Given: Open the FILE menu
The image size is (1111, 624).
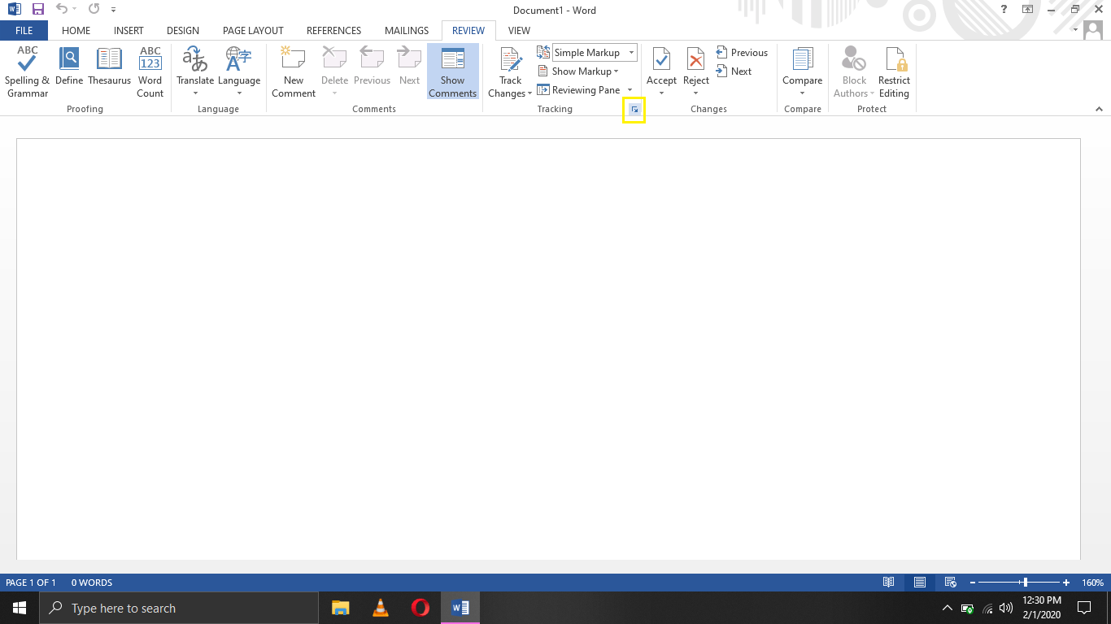Looking at the screenshot, I should click(x=24, y=30).
